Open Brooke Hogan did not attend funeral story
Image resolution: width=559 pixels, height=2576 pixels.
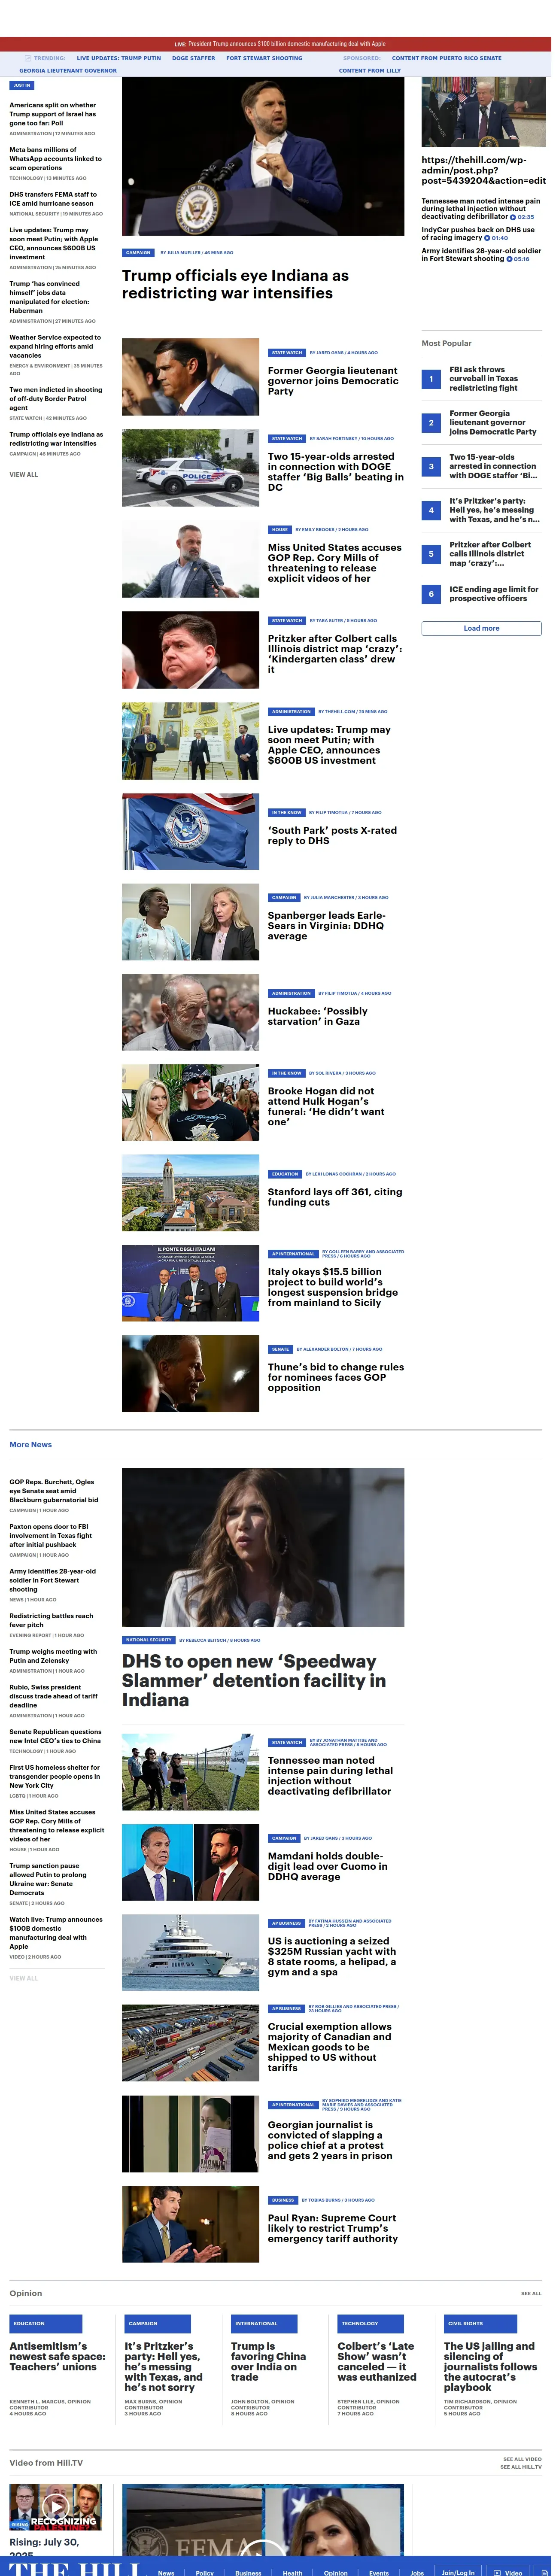[x=326, y=1106]
